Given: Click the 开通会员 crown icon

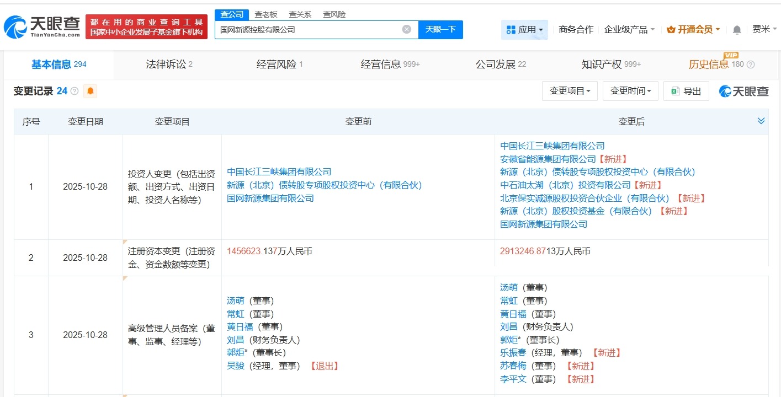Looking at the screenshot, I should click(x=671, y=29).
